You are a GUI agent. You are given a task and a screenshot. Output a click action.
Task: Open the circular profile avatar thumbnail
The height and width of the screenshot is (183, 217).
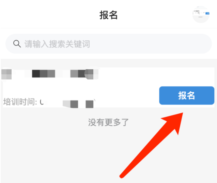(201, 15)
